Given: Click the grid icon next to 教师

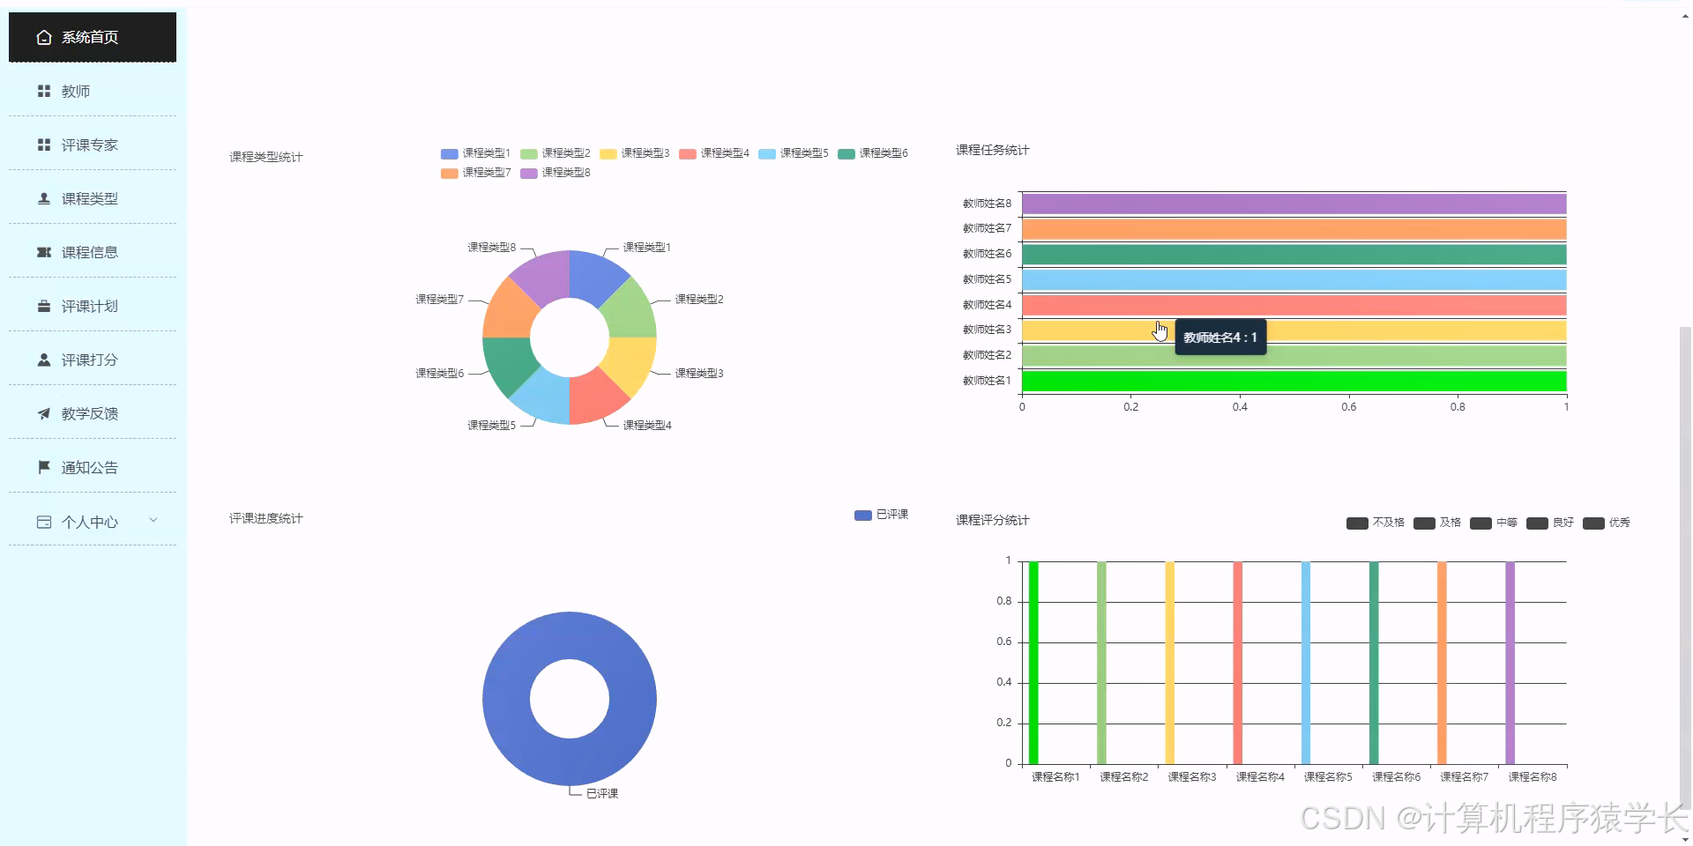Looking at the screenshot, I should tap(44, 91).
